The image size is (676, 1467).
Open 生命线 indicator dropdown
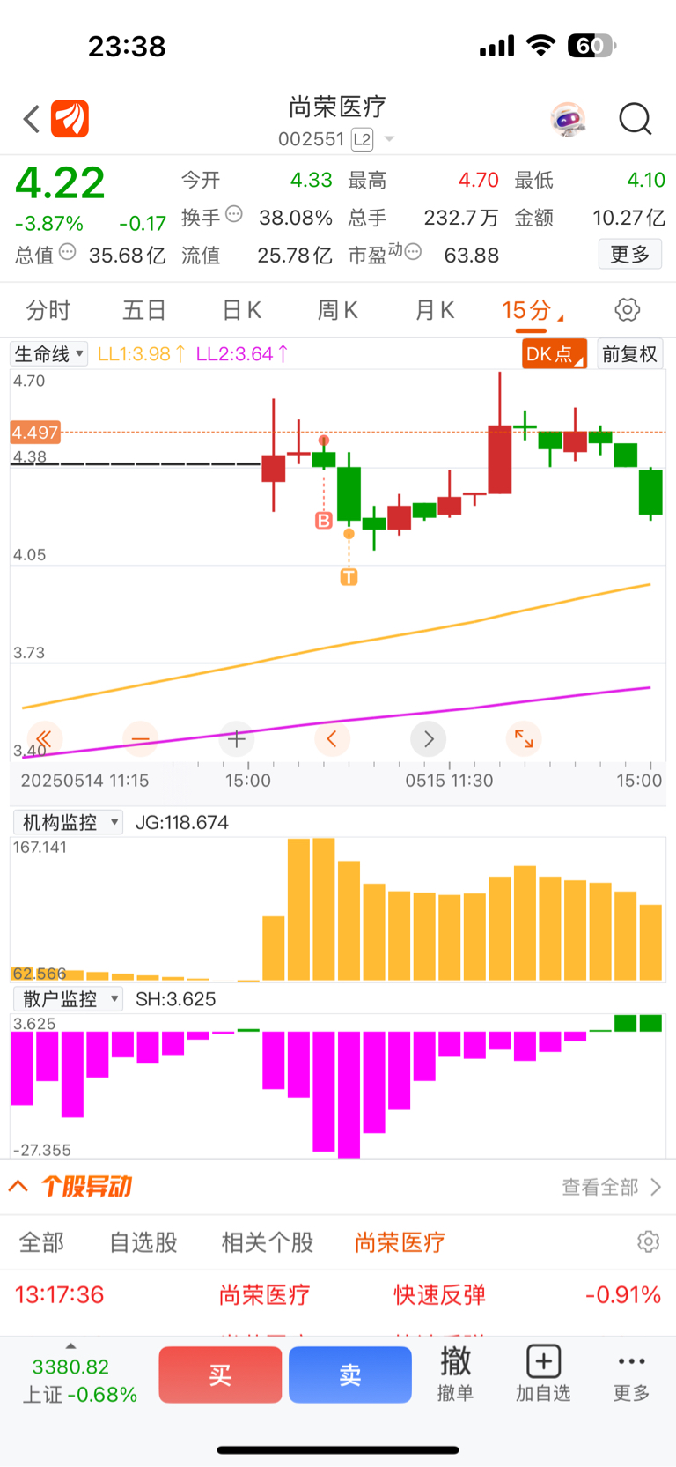click(x=48, y=354)
